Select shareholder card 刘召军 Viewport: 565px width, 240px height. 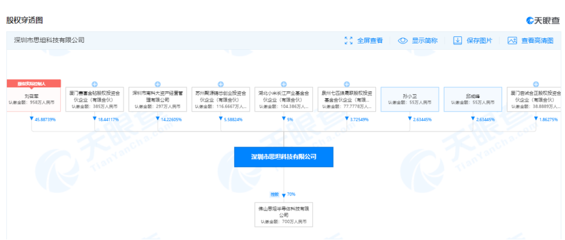34,99
